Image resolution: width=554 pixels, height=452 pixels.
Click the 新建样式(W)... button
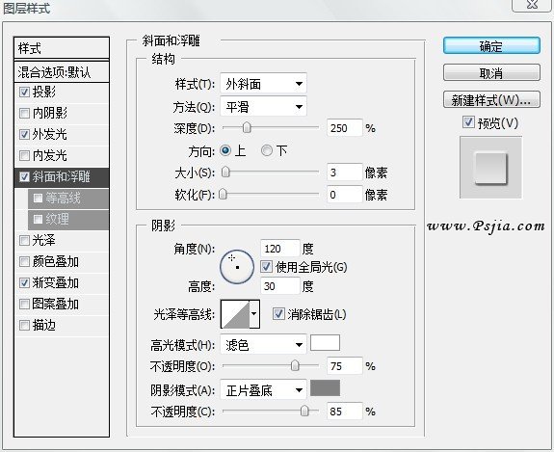491,100
